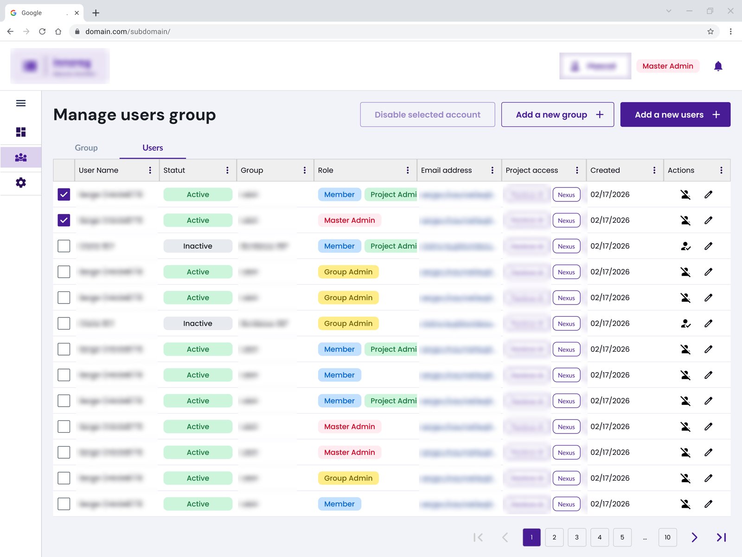Screen dimensions: 742x557
Task: Open the browser three-dot menu
Action: [730, 32]
